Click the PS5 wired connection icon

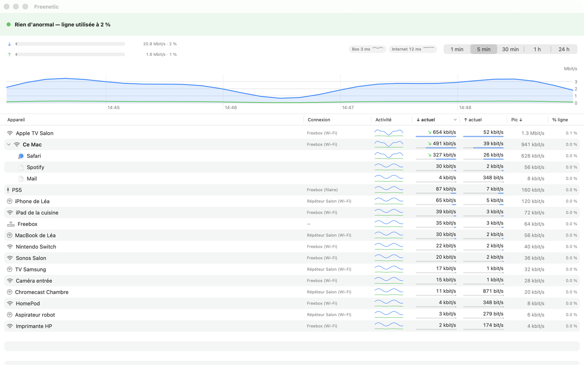[8, 190]
